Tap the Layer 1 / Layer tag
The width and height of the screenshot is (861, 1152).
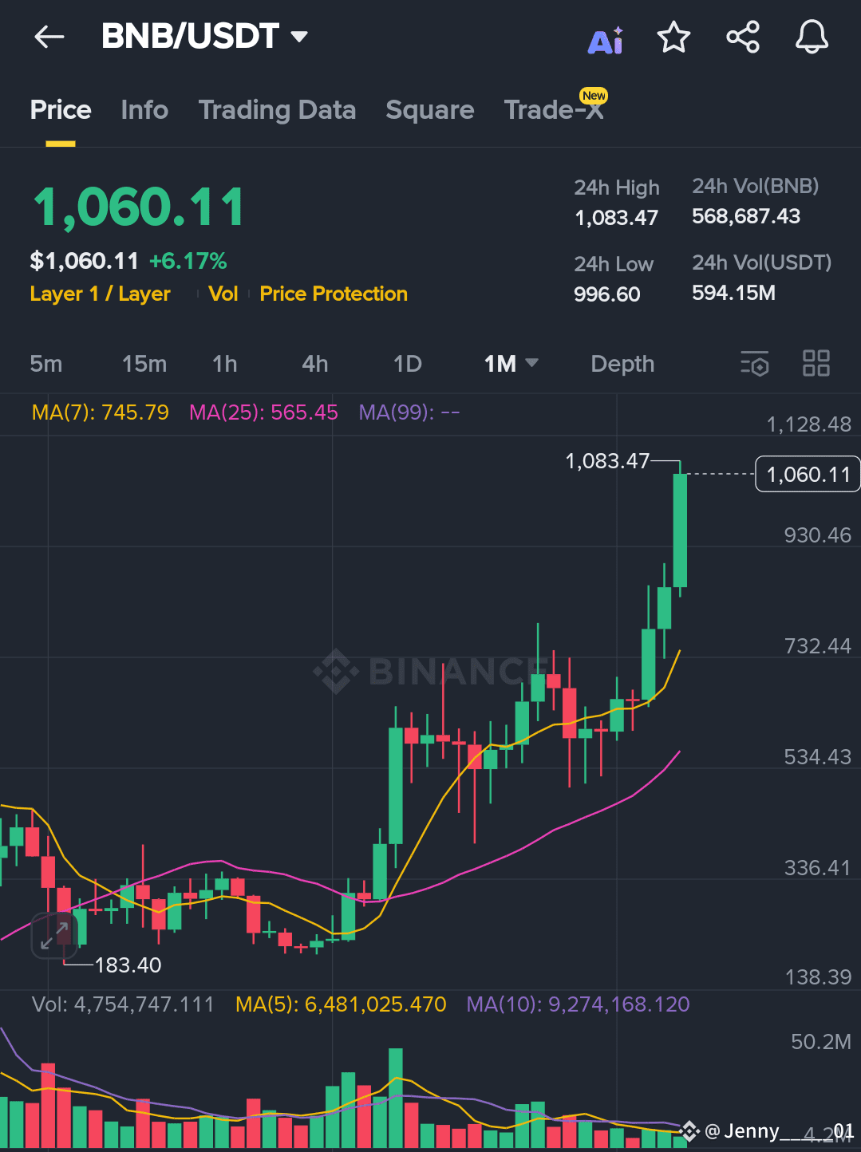point(101,294)
